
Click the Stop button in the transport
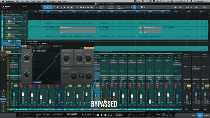(x=98, y=115)
